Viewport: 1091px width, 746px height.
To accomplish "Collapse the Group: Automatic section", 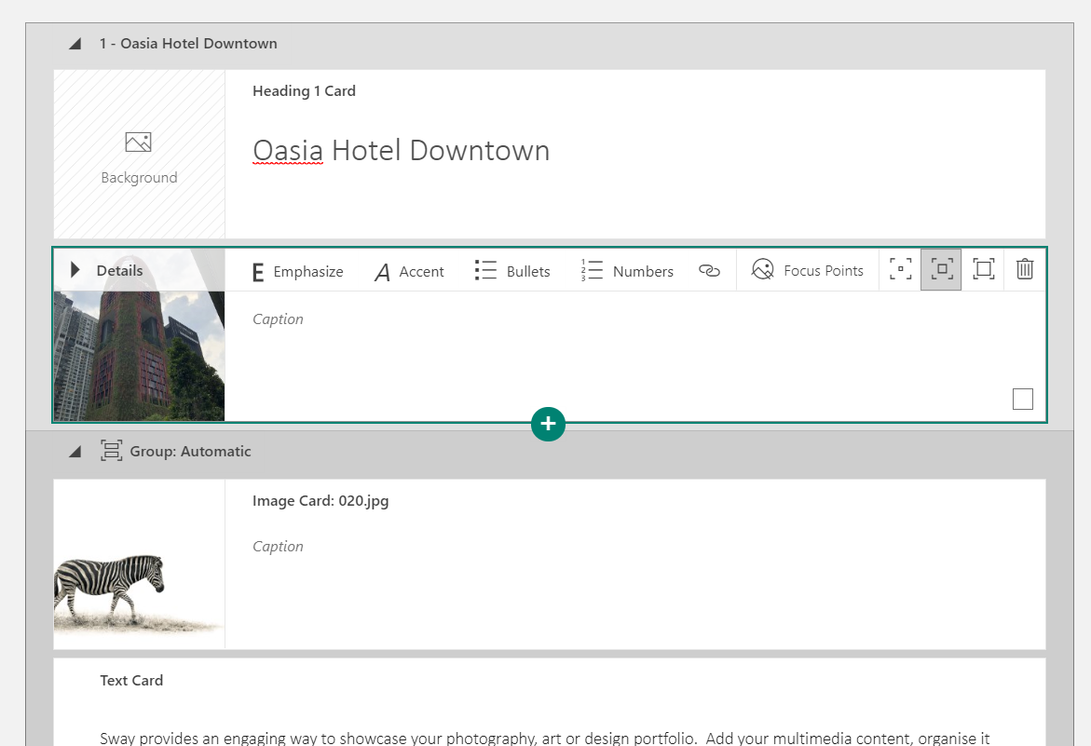I will click(75, 452).
